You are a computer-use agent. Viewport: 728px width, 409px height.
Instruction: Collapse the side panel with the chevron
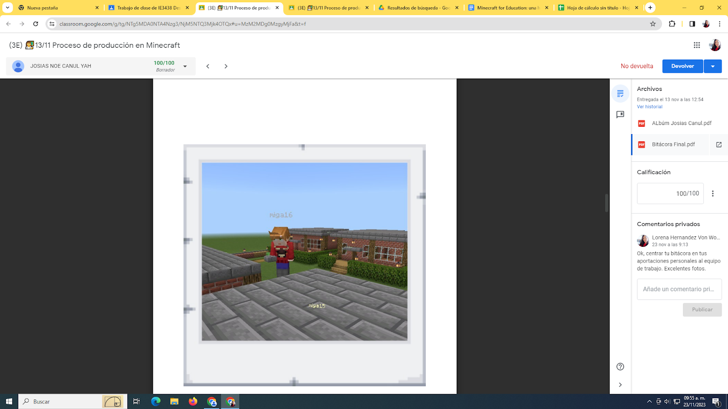[620, 385]
